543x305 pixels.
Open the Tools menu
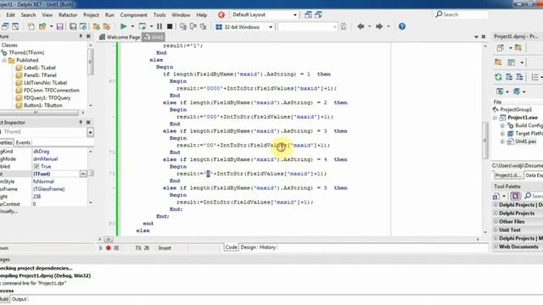(160, 15)
